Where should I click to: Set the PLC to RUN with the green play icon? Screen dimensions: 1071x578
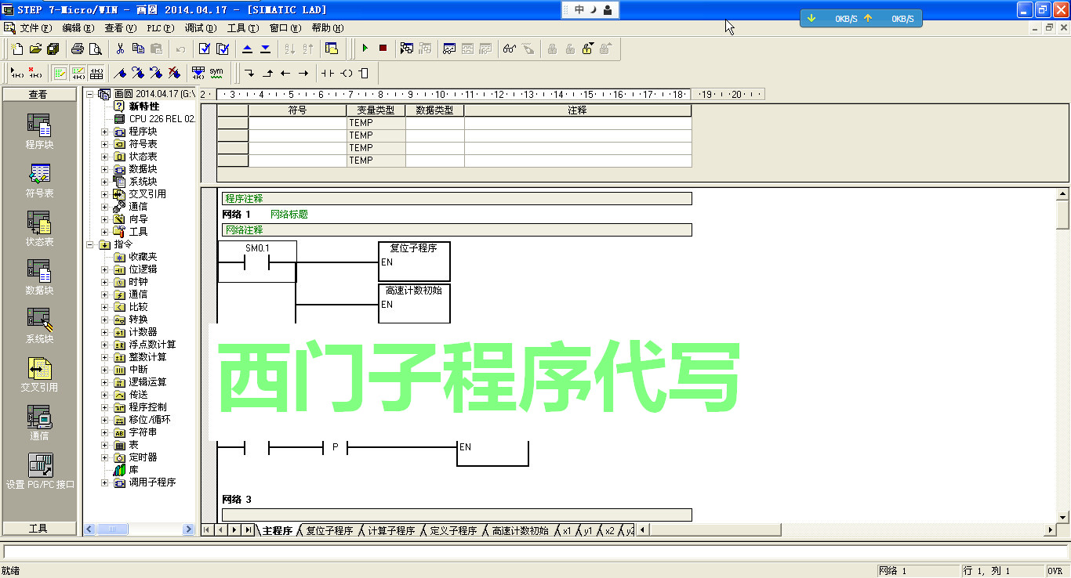click(x=365, y=49)
